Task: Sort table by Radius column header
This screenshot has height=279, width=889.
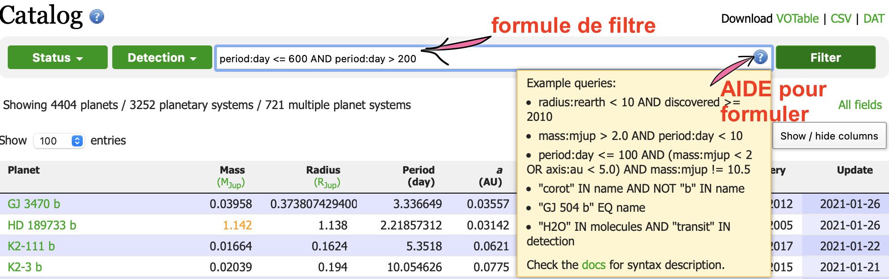Action: (x=323, y=170)
